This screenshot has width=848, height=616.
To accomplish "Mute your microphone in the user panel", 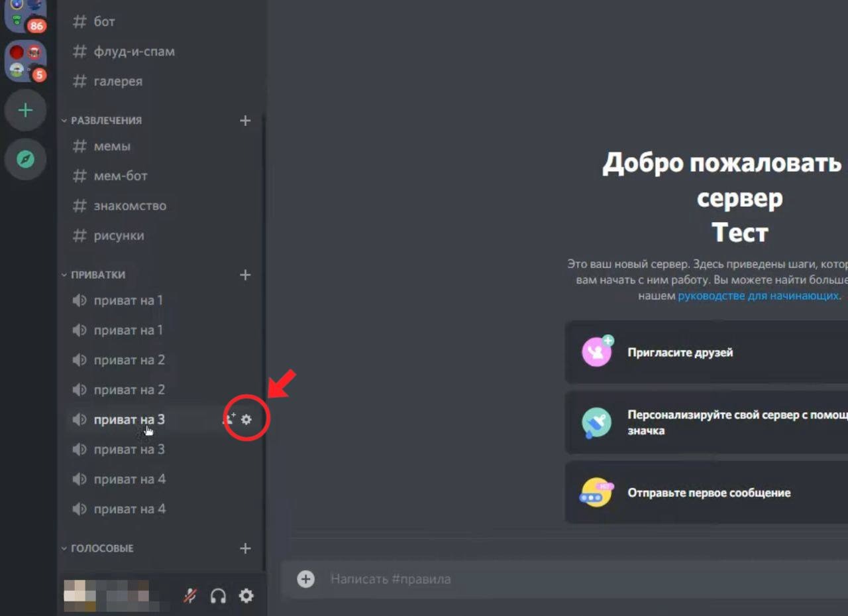I will point(189,595).
